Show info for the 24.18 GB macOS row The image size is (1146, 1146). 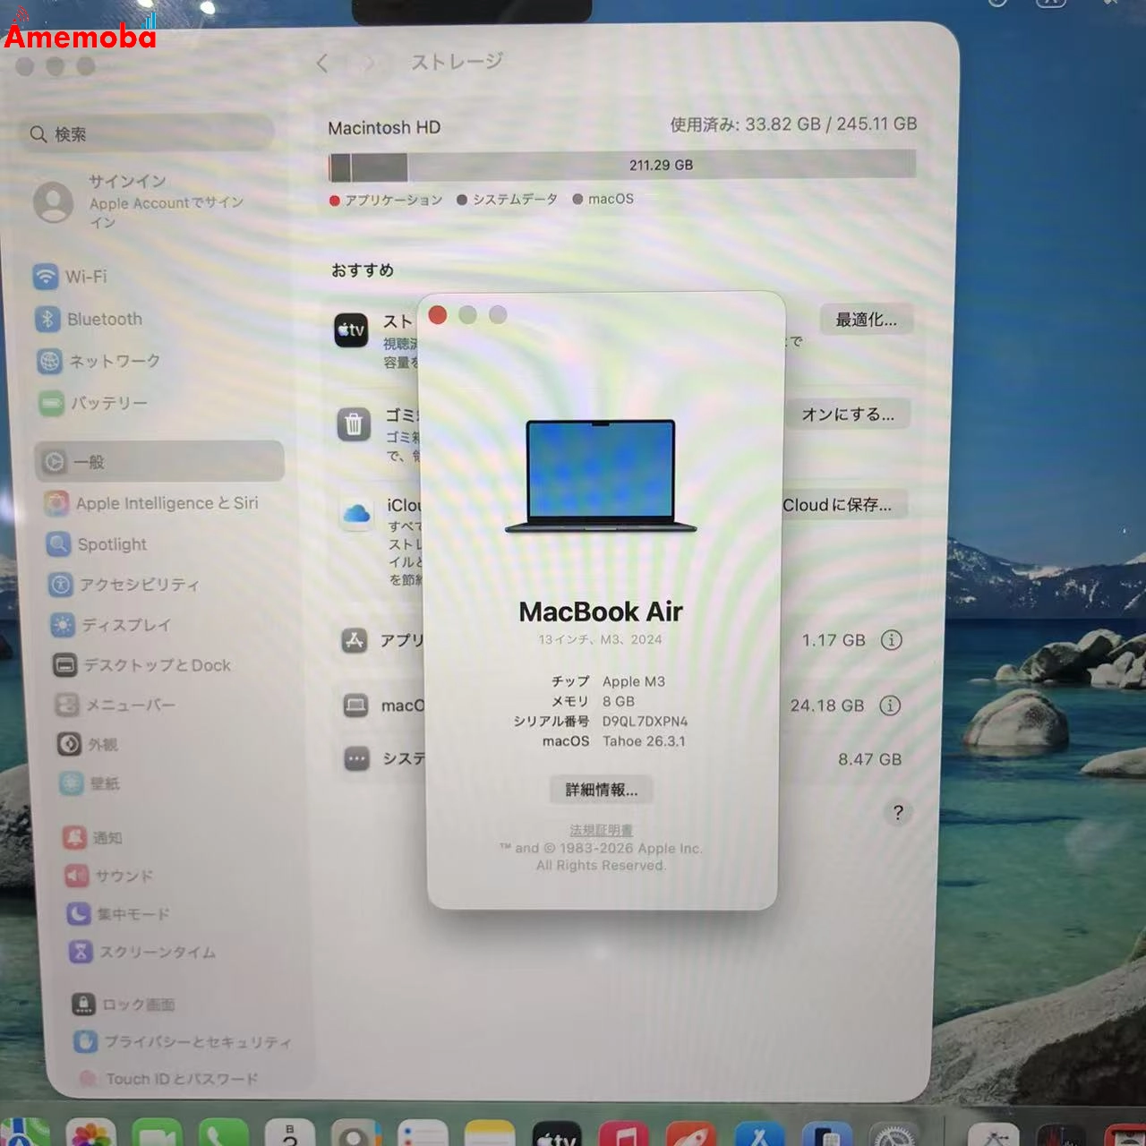point(890,706)
